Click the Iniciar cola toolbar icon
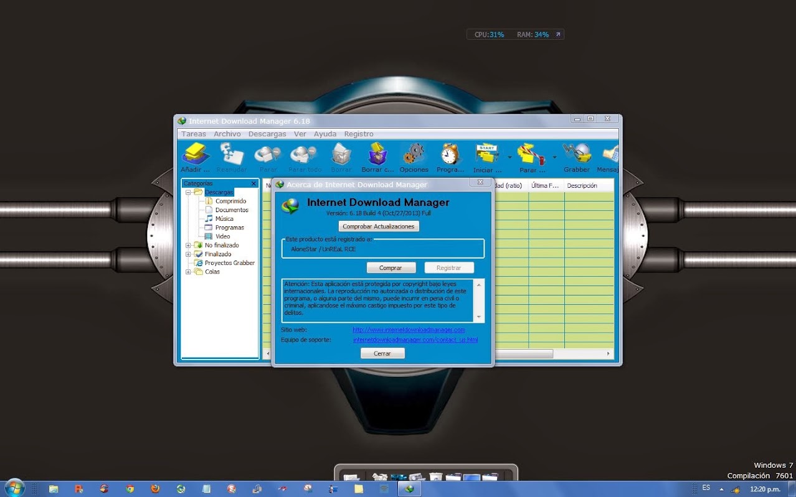 (x=487, y=155)
